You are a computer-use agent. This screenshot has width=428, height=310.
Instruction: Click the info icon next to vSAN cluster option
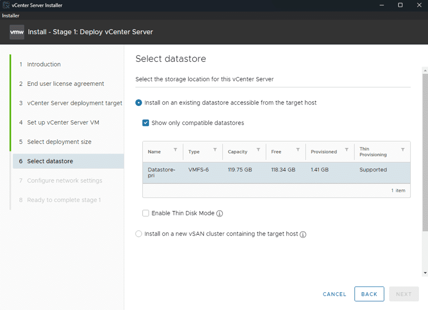[303, 234]
